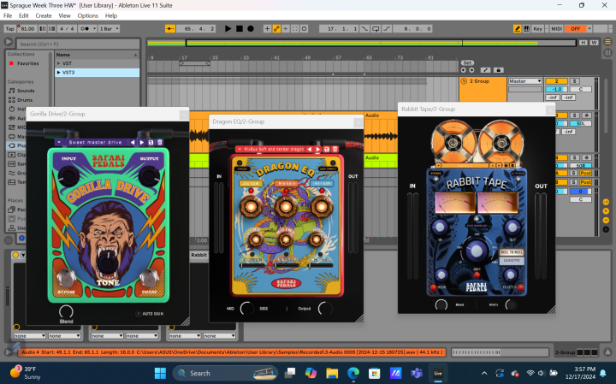Open the Master output routing dropdown
This screenshot has width=616, height=384.
525,81
